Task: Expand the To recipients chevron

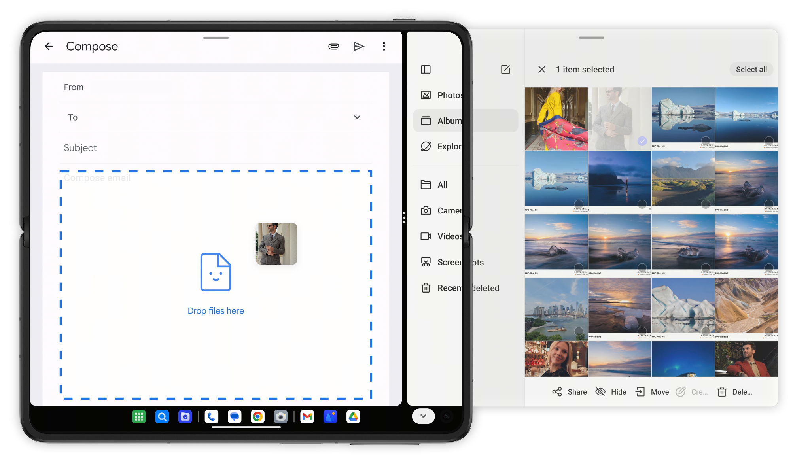Action: [x=357, y=117]
